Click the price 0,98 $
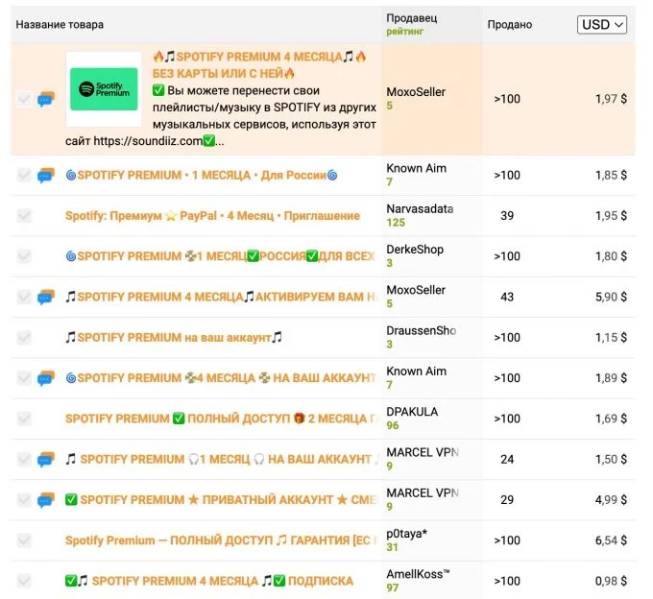 pos(611,581)
